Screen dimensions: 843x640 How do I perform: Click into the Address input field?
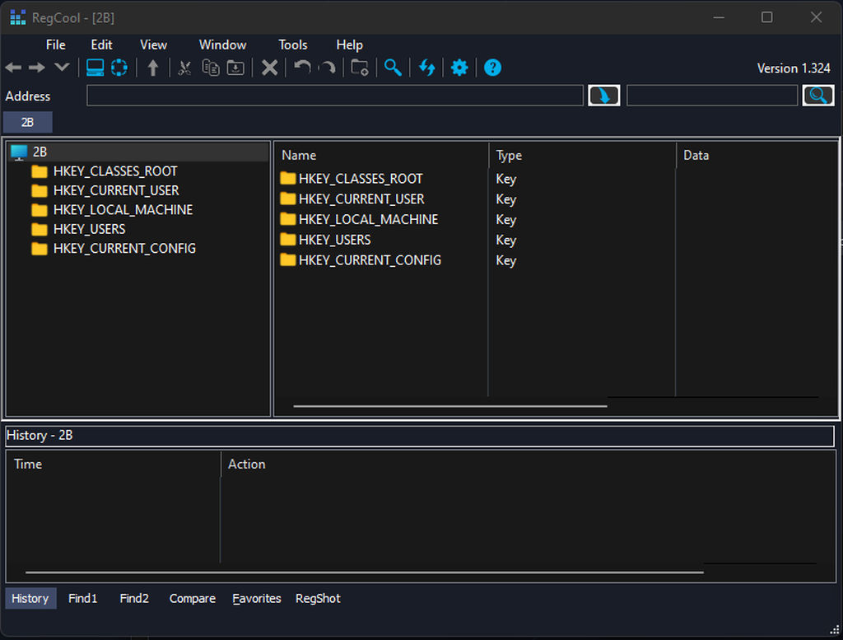(x=335, y=96)
